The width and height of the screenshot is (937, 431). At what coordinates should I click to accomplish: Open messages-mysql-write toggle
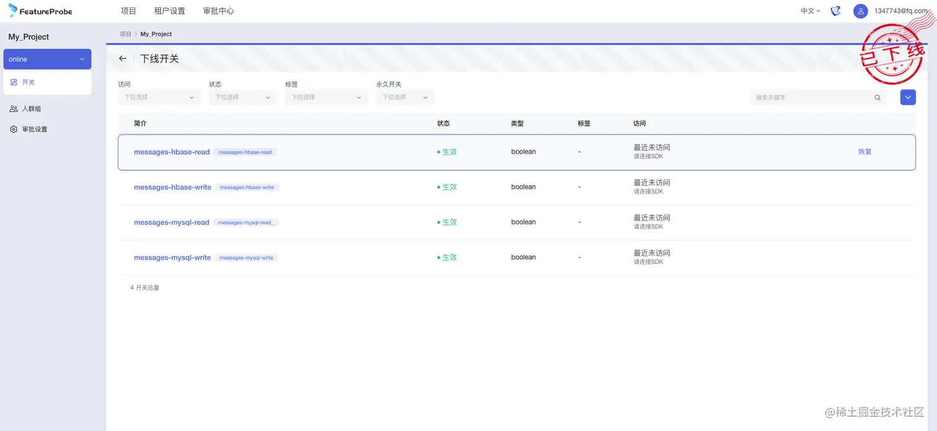click(172, 258)
